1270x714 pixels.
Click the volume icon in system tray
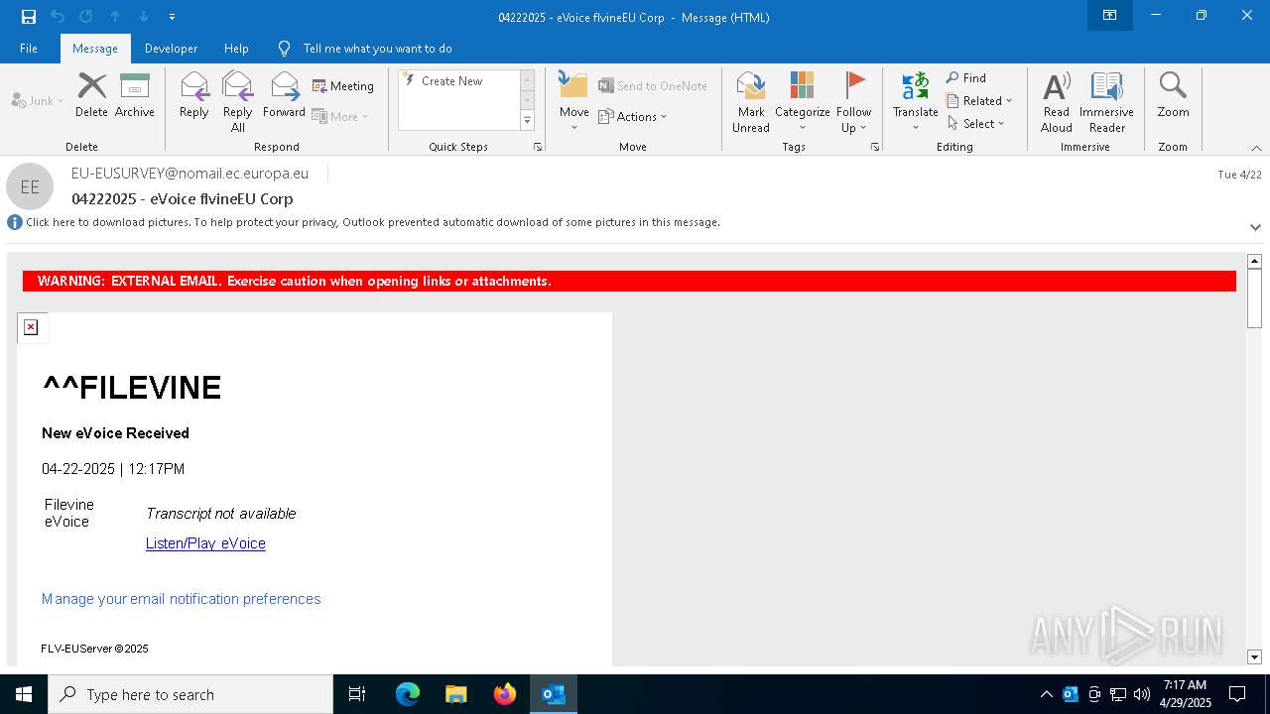point(1142,694)
